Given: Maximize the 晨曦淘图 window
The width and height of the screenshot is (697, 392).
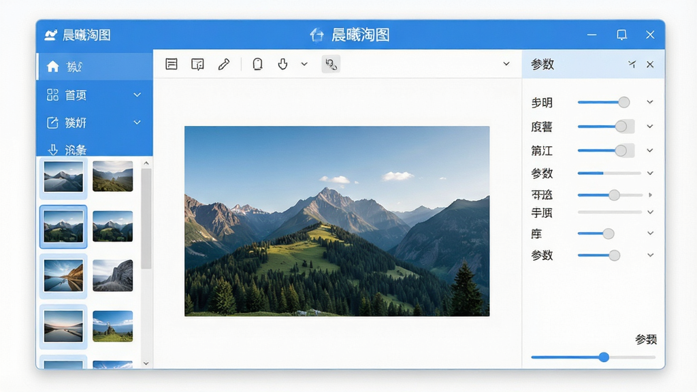Looking at the screenshot, I should point(622,35).
